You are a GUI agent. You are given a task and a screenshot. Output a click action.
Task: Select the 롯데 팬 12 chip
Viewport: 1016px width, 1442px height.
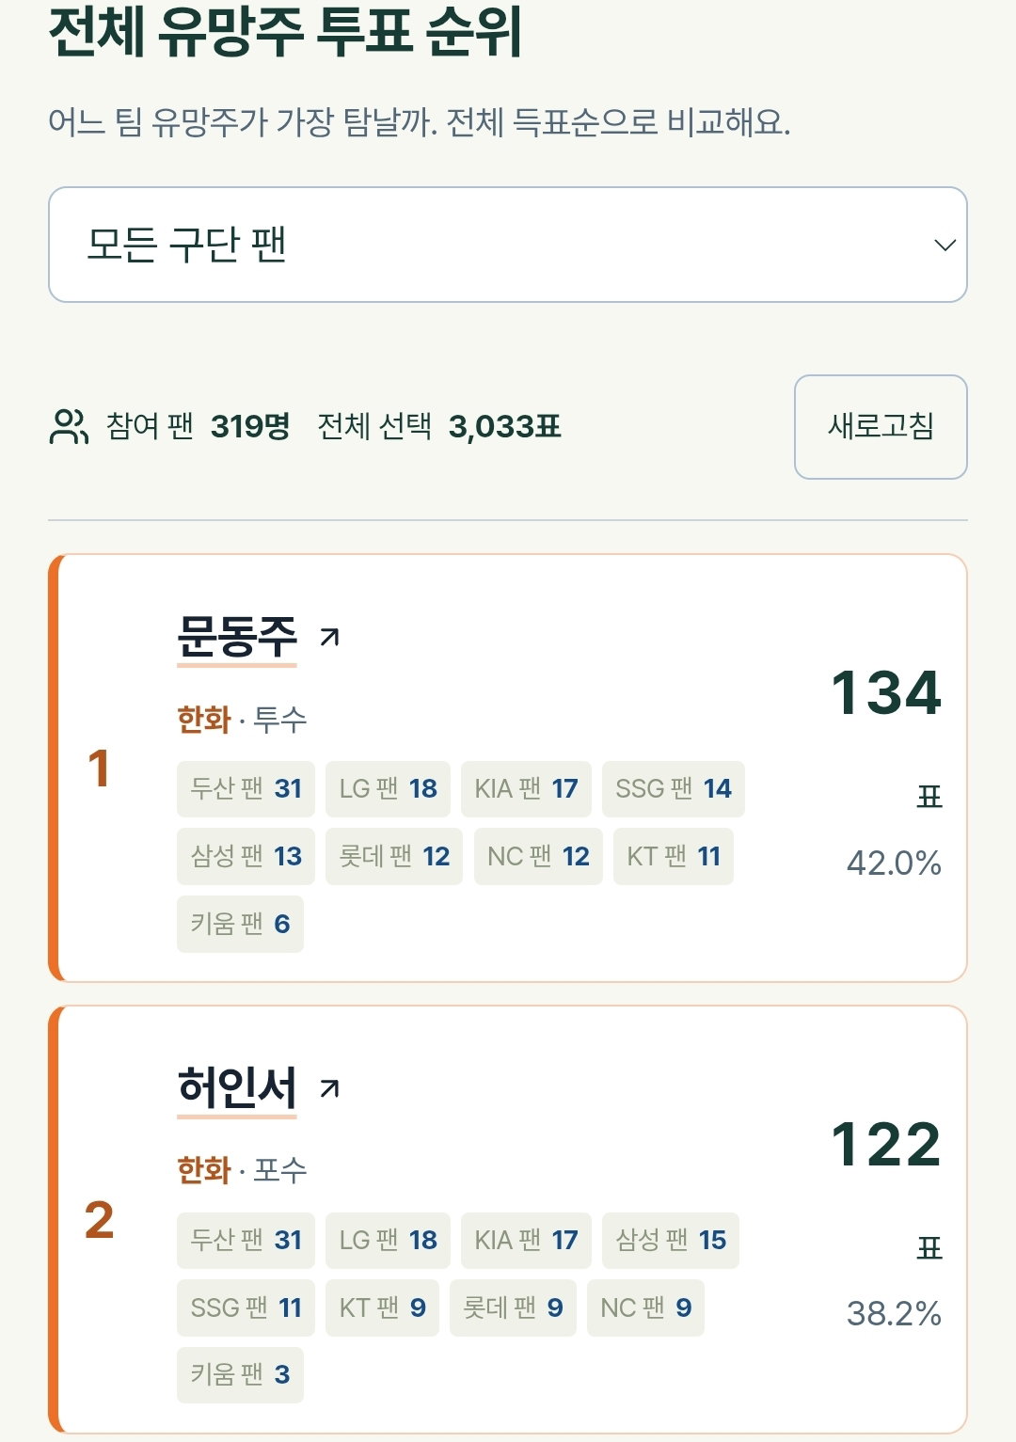pyautogui.click(x=394, y=857)
